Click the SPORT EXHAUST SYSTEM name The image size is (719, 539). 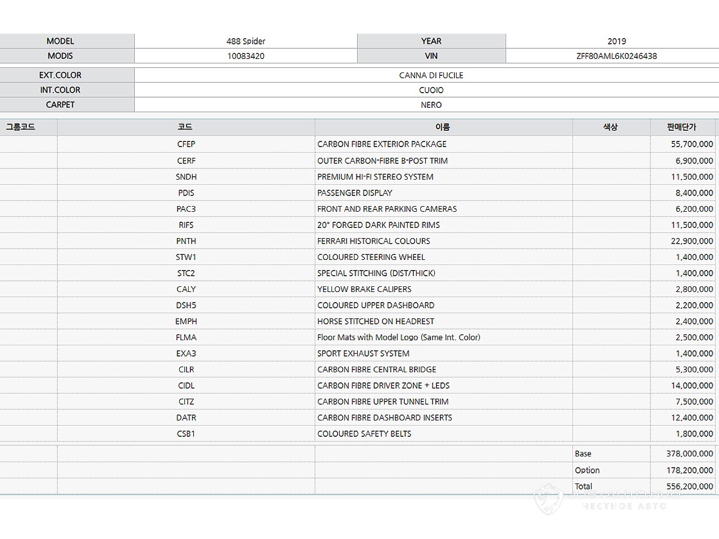tap(363, 354)
